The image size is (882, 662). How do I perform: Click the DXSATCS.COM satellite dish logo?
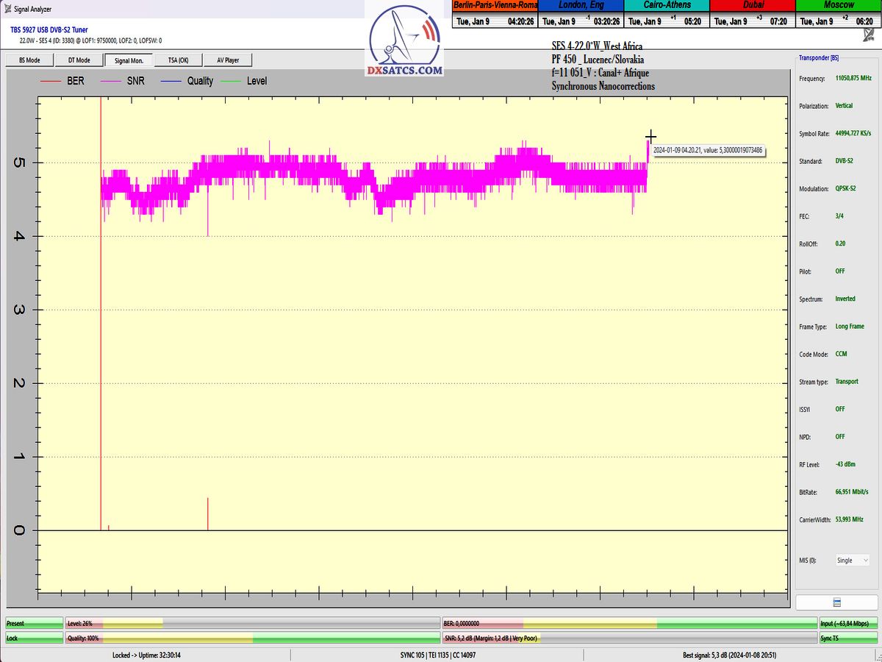(x=406, y=44)
